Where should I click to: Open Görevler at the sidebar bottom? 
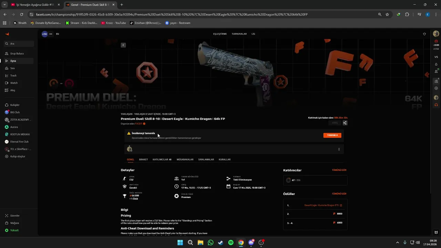click(19, 216)
